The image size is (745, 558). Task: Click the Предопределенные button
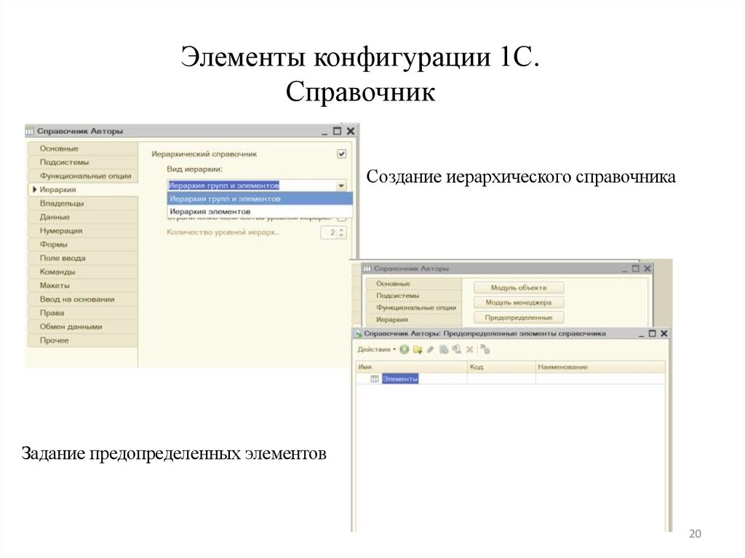click(x=518, y=317)
